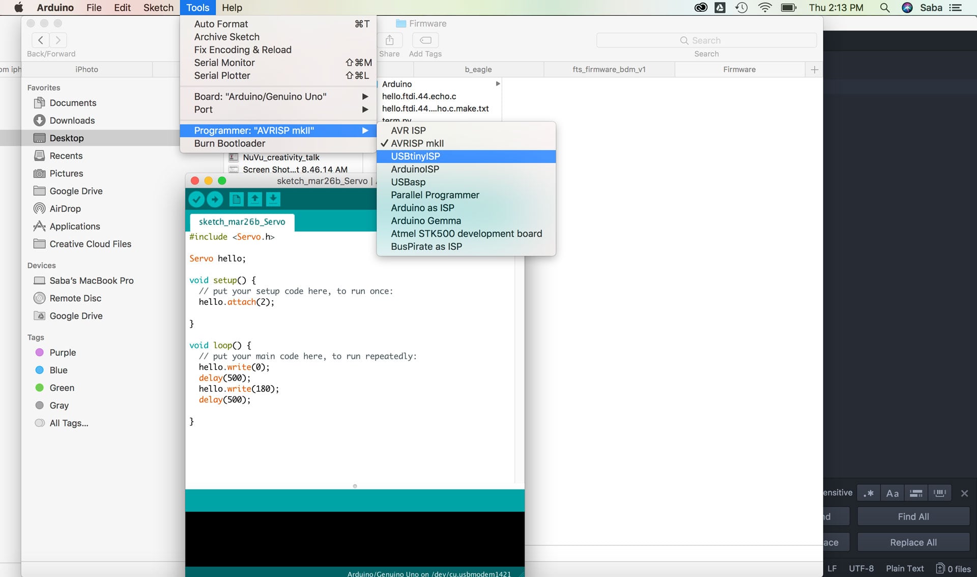Click the Verify checkmark button in Arduino

pos(196,199)
